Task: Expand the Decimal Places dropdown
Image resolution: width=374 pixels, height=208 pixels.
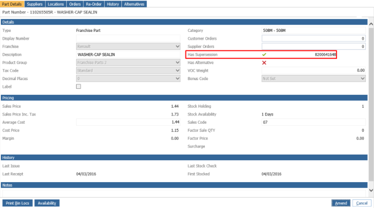Action: [x=128, y=79]
